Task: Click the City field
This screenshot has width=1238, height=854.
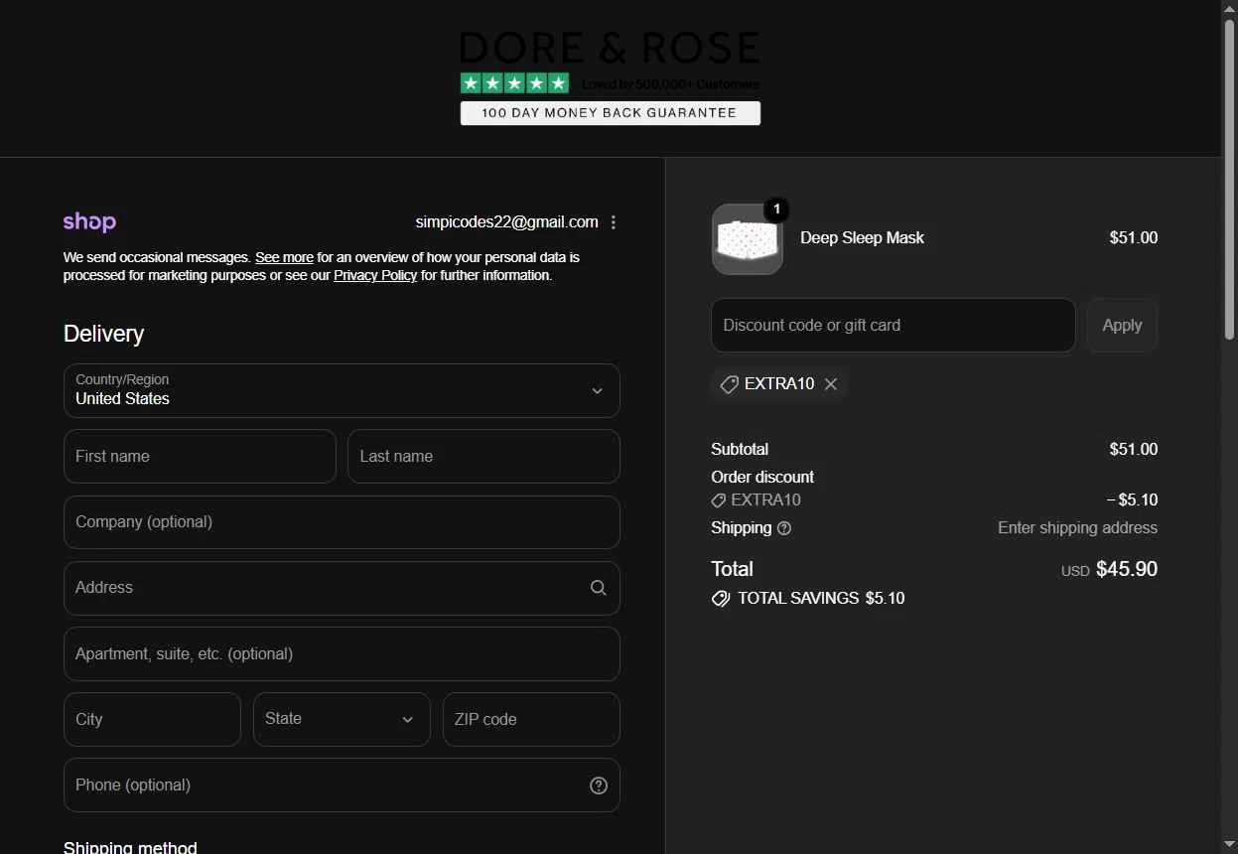Action: 152,719
